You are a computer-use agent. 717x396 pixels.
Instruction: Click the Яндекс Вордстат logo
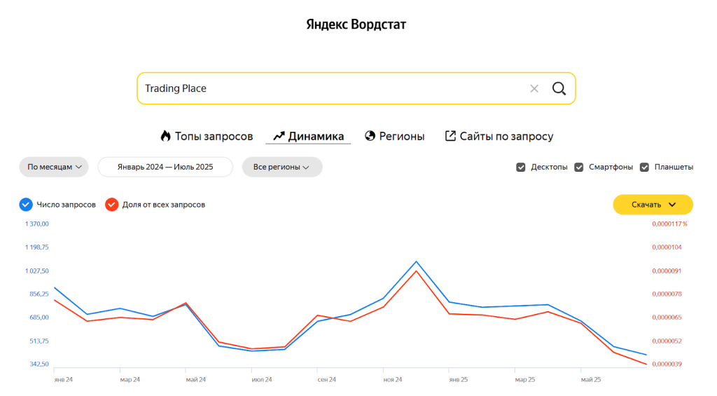point(356,25)
